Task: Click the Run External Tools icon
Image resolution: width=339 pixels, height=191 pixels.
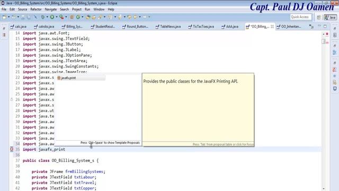Action: (x=61, y=17)
